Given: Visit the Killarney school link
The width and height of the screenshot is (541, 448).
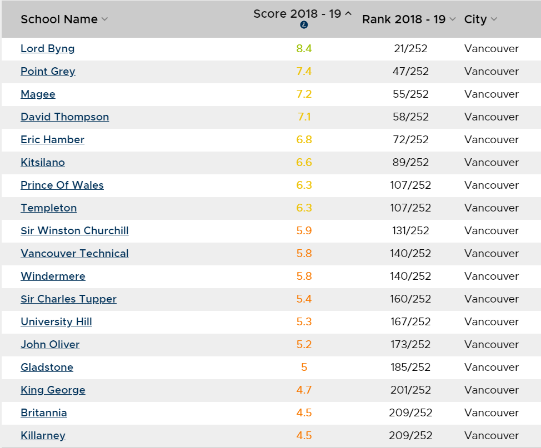Looking at the screenshot, I should pyautogui.click(x=43, y=436).
